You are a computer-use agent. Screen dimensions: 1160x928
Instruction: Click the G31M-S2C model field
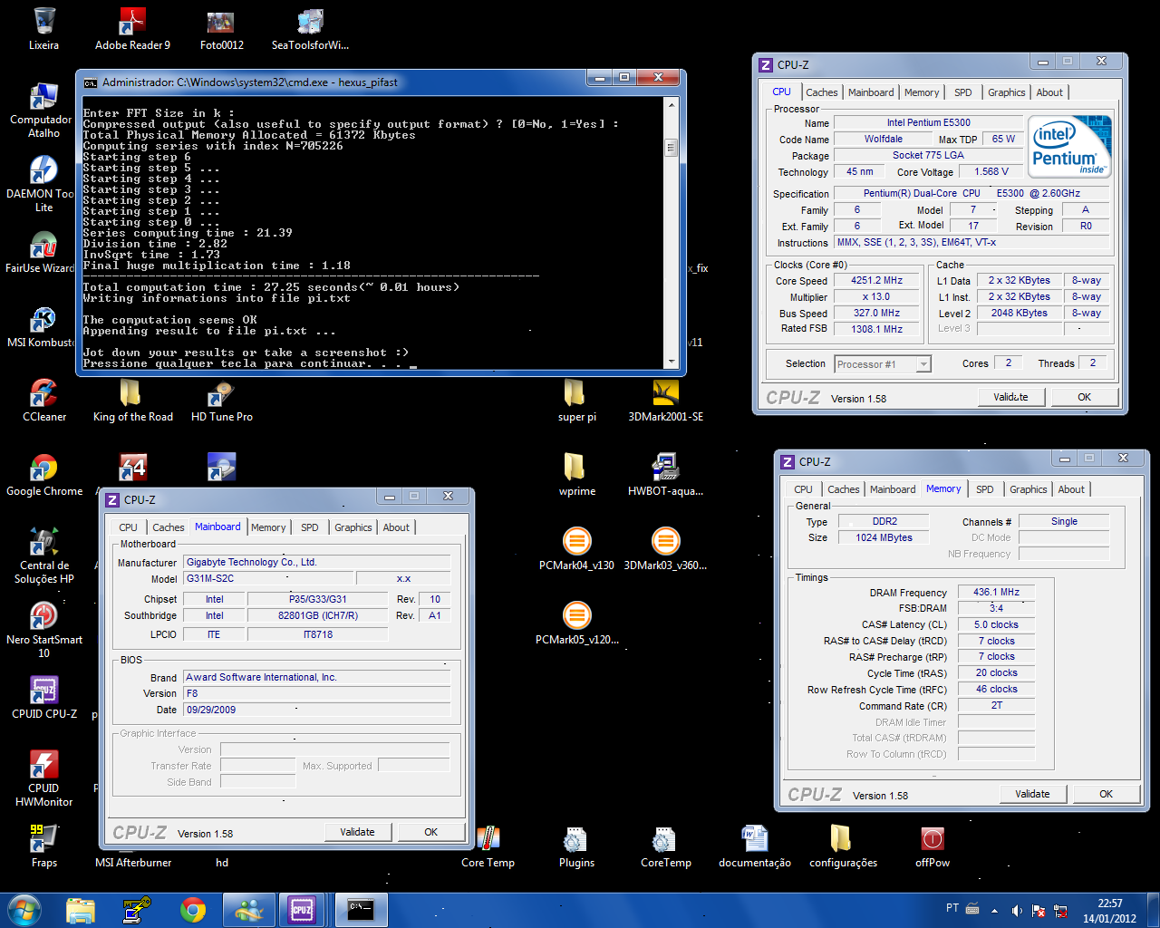267,578
